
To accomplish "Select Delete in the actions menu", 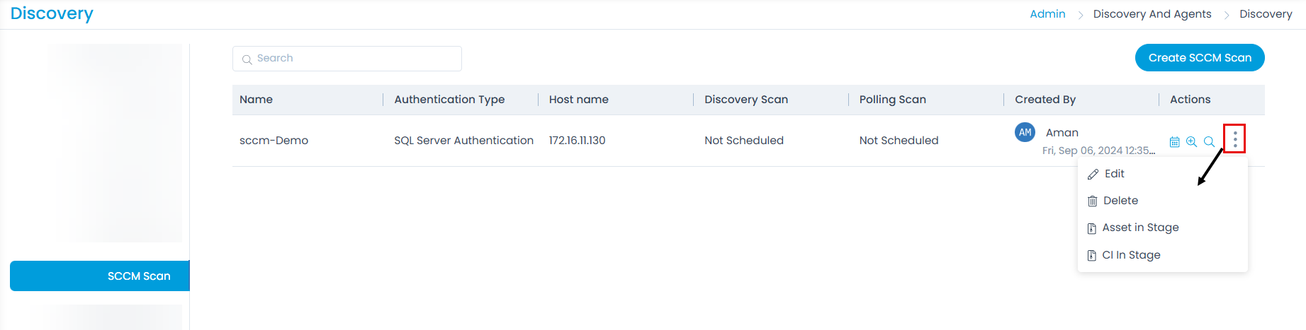I will click(x=1120, y=201).
